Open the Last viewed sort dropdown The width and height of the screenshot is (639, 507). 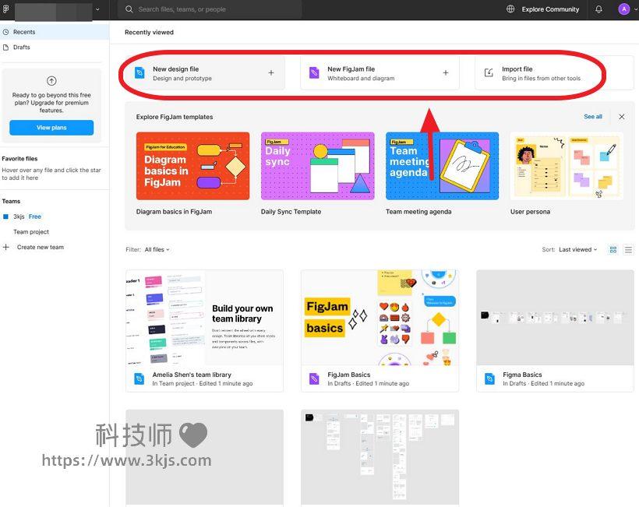tap(578, 250)
